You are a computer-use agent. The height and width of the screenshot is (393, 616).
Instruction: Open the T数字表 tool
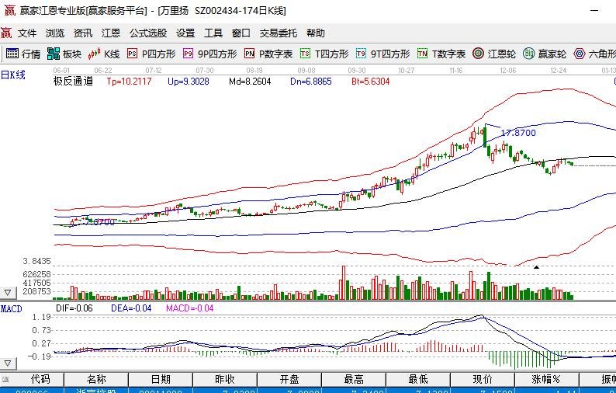441,54
